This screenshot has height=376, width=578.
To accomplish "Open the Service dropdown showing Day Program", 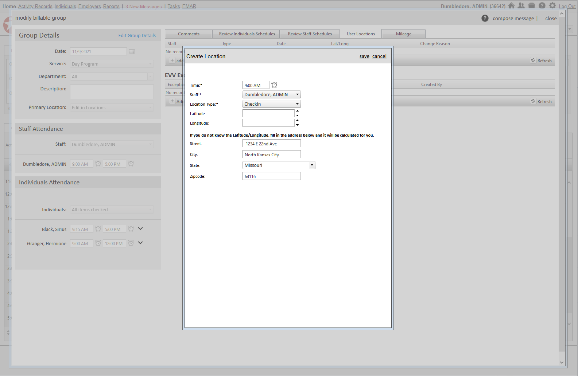I will pos(112,64).
